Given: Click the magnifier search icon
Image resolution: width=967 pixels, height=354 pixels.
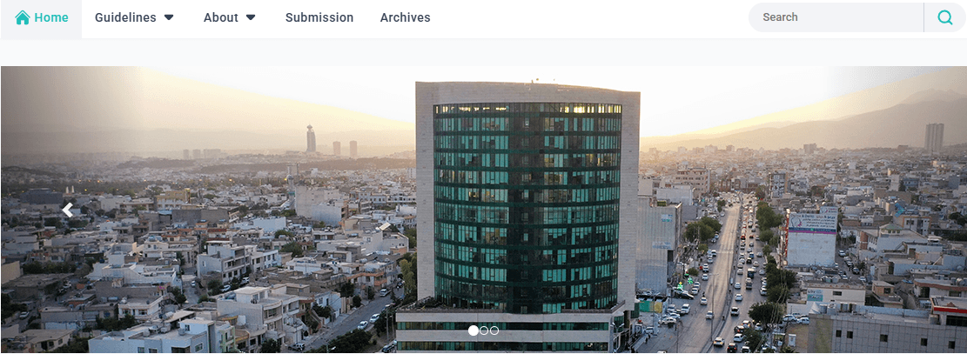Looking at the screenshot, I should point(944,17).
